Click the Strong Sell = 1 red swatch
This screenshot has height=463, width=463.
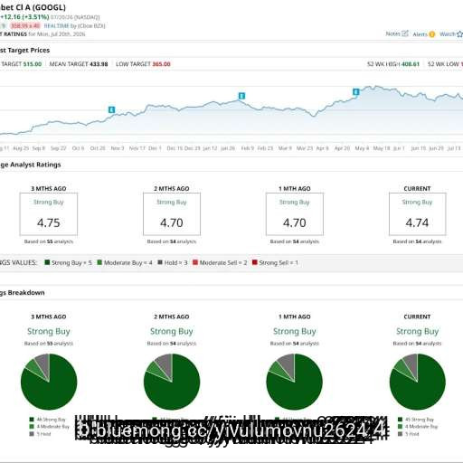tap(255, 262)
